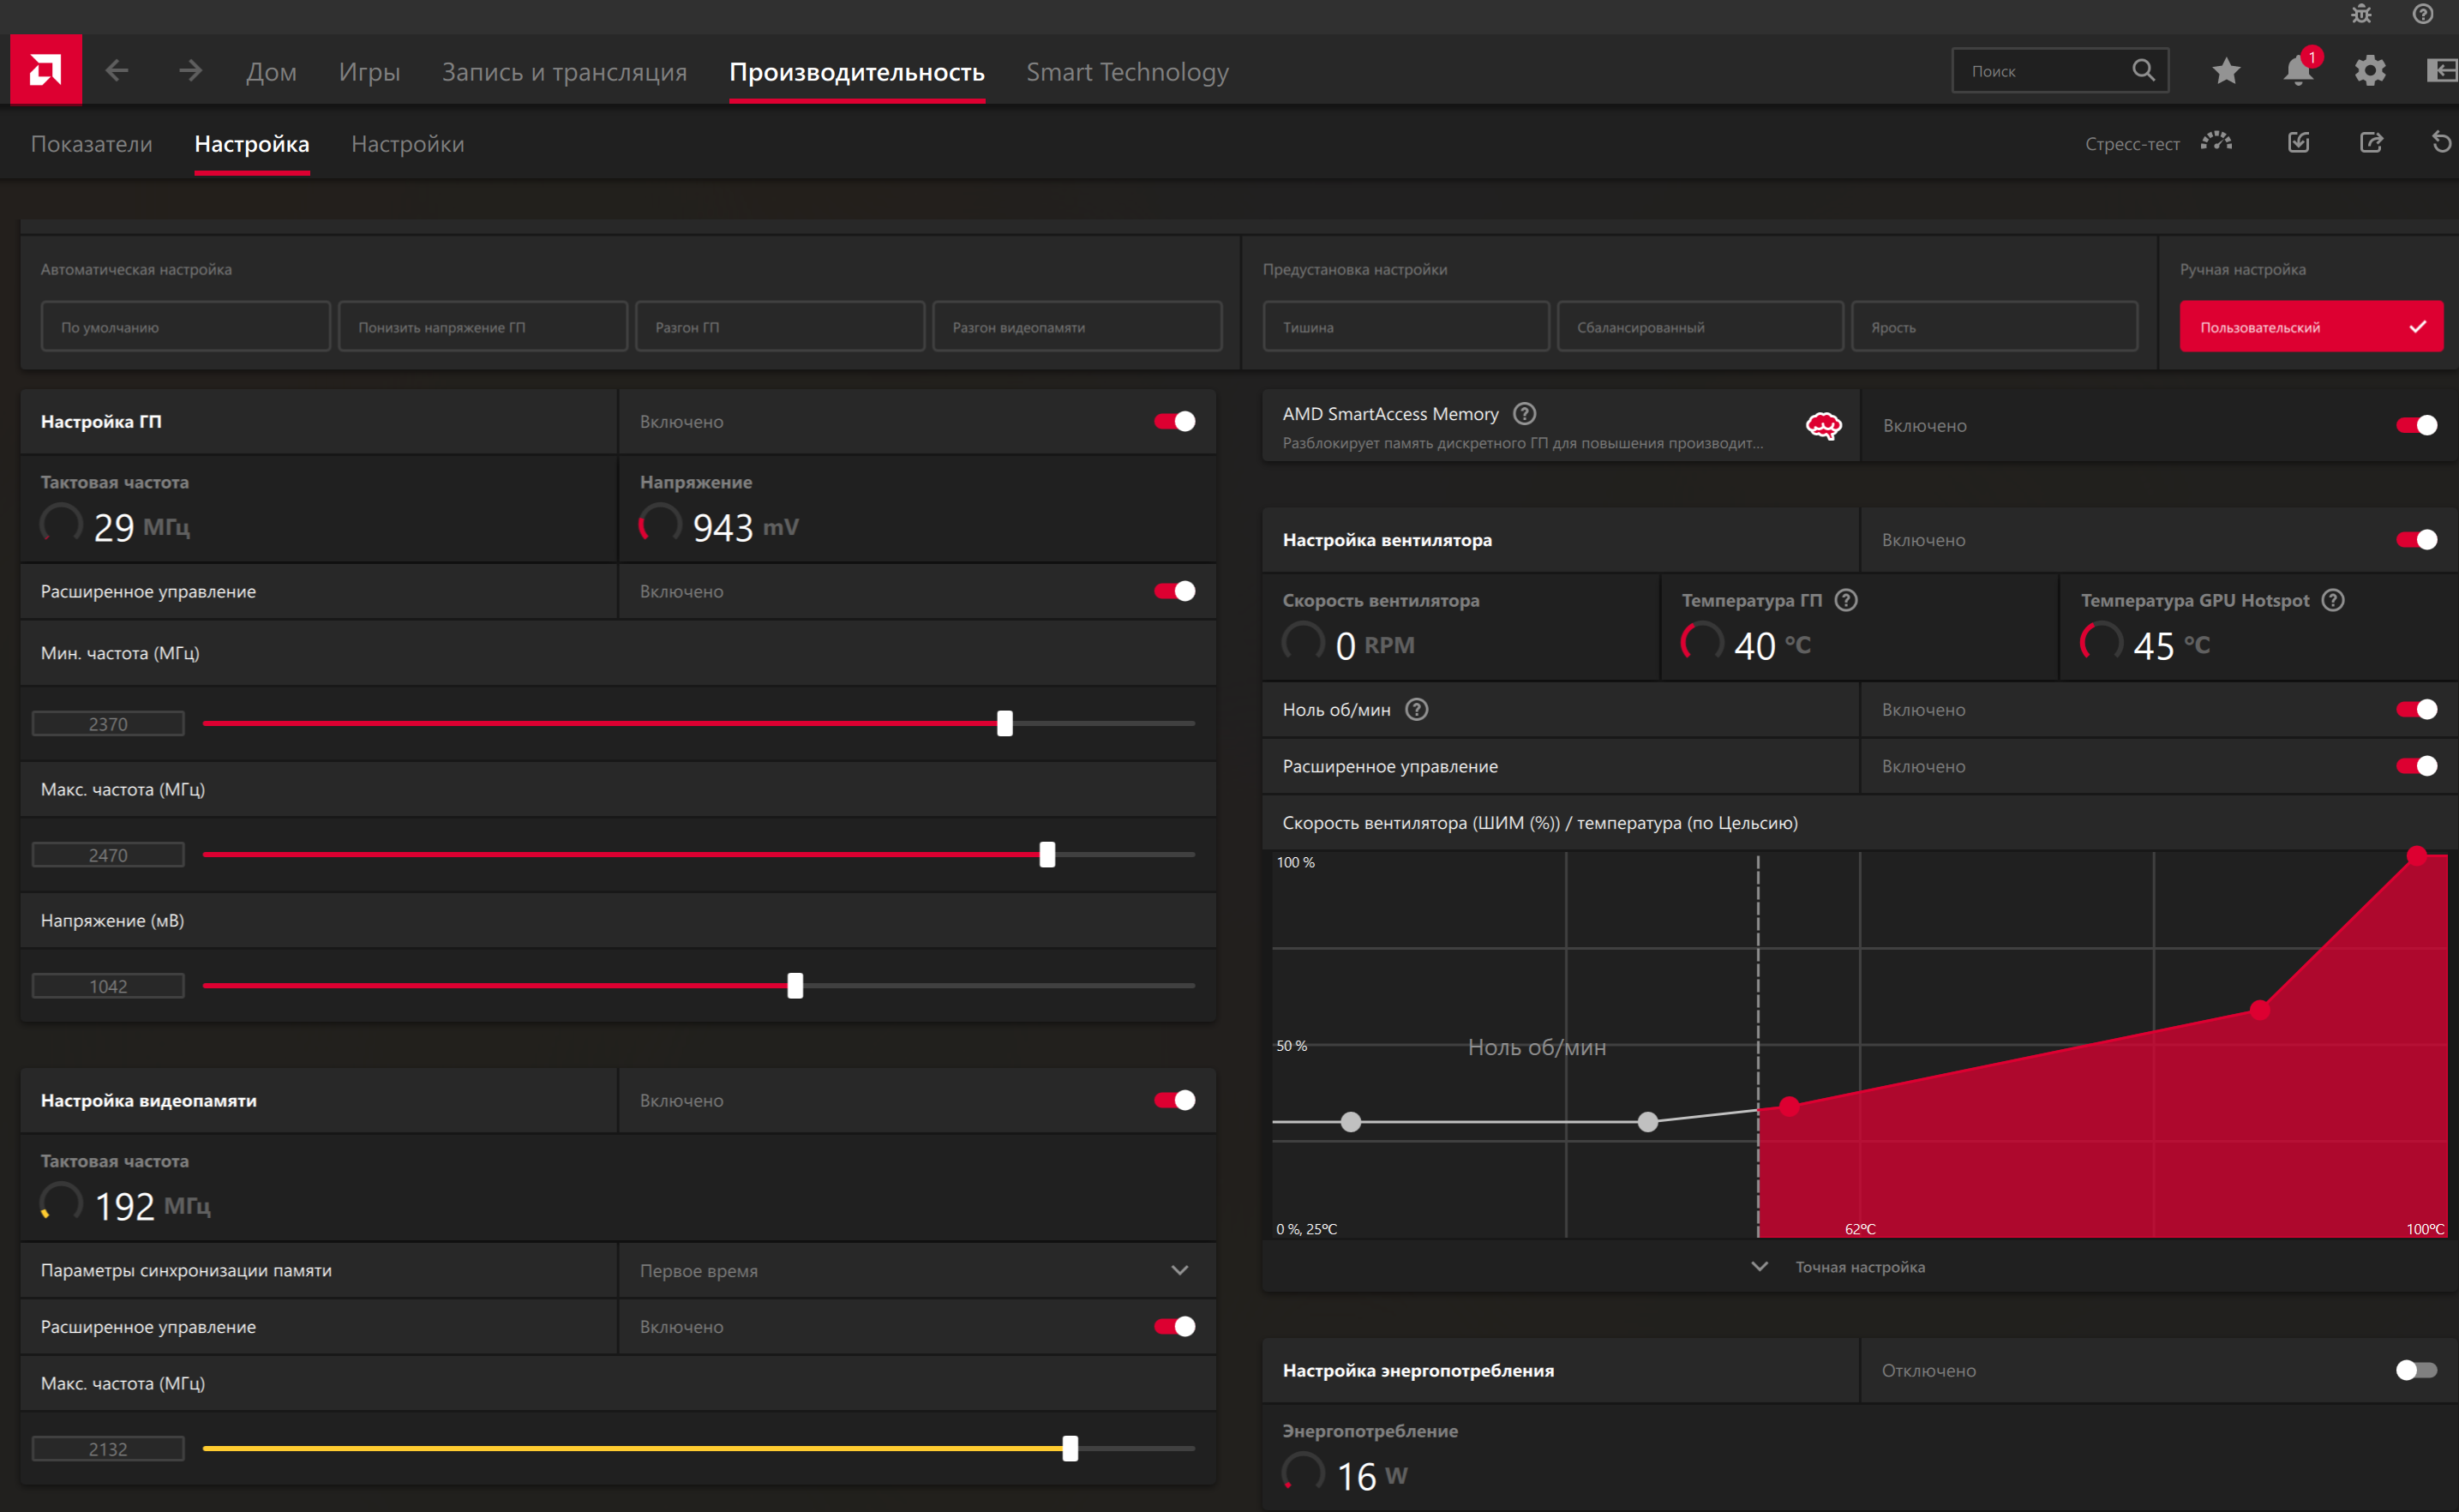Image resolution: width=2459 pixels, height=1512 pixels.
Task: Disable the Ноль об/мин toggle
Action: pos(2416,709)
